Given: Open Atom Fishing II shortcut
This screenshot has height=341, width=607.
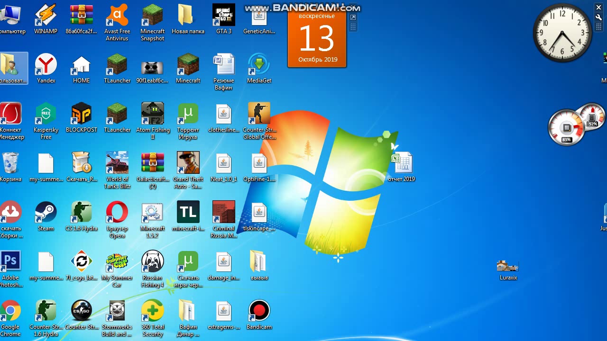Looking at the screenshot, I should pyautogui.click(x=153, y=121).
